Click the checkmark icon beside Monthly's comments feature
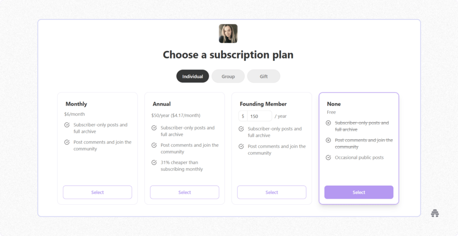The width and height of the screenshot is (458, 236). click(67, 142)
